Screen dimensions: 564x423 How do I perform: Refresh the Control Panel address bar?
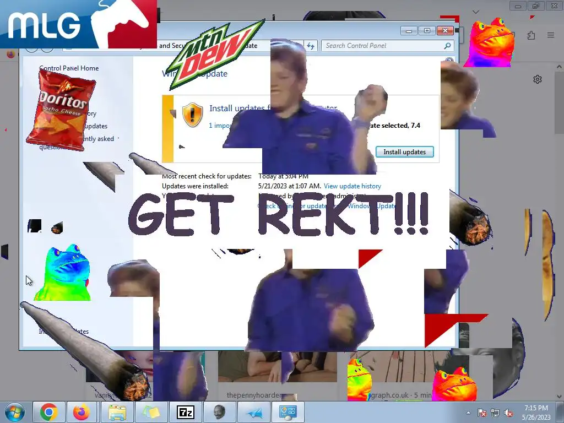[311, 46]
